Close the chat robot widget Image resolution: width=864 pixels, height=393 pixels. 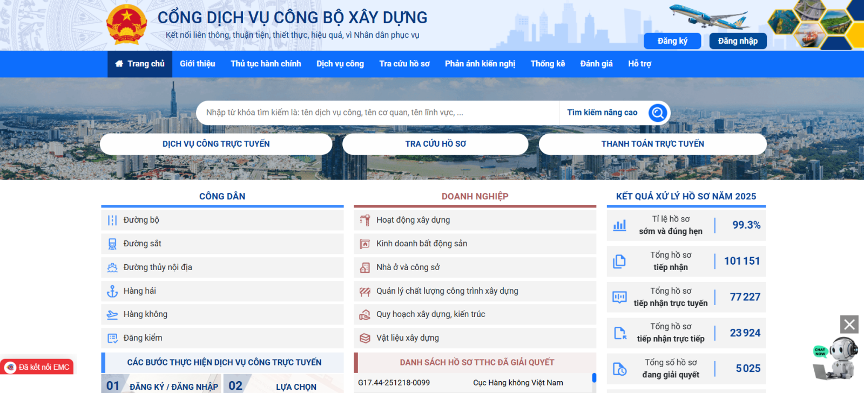click(849, 325)
